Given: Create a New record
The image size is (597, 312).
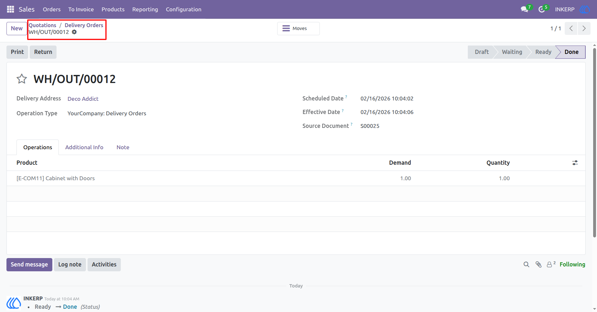Looking at the screenshot, I should click(x=17, y=28).
